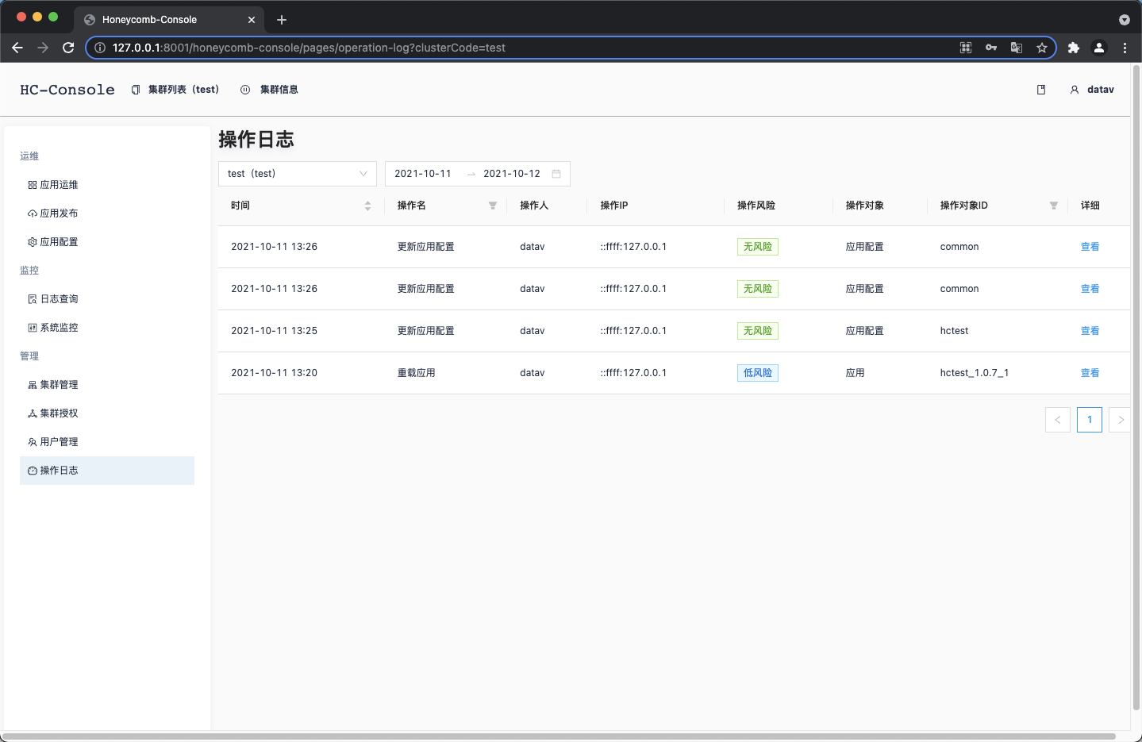Click pagination page 1 button
The height and width of the screenshot is (742, 1142).
coord(1090,420)
